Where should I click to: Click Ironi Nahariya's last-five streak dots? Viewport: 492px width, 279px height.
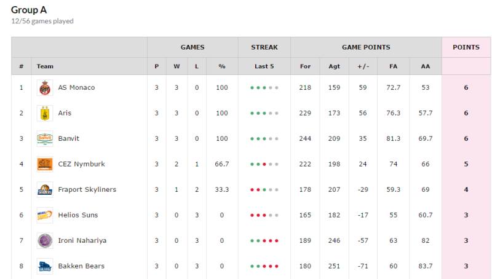(264, 241)
